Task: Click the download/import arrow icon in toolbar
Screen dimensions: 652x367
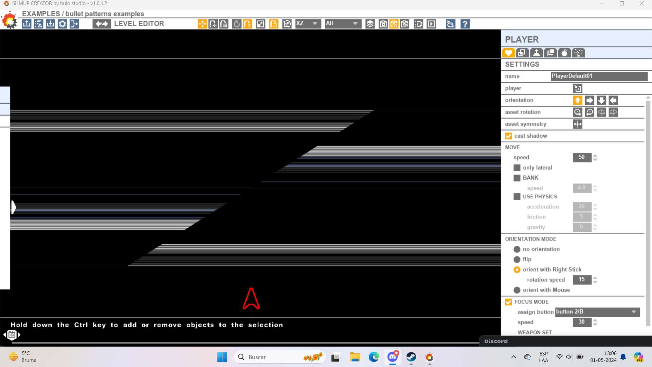Action: 51,24
